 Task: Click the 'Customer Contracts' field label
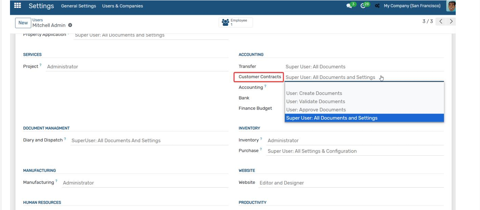[260, 77]
